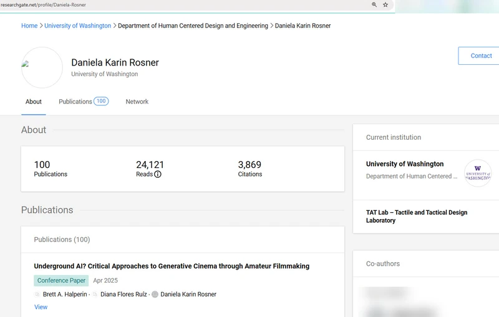This screenshot has height=317, width=499.
Task: Switch to the Network tab
Action: point(137,102)
